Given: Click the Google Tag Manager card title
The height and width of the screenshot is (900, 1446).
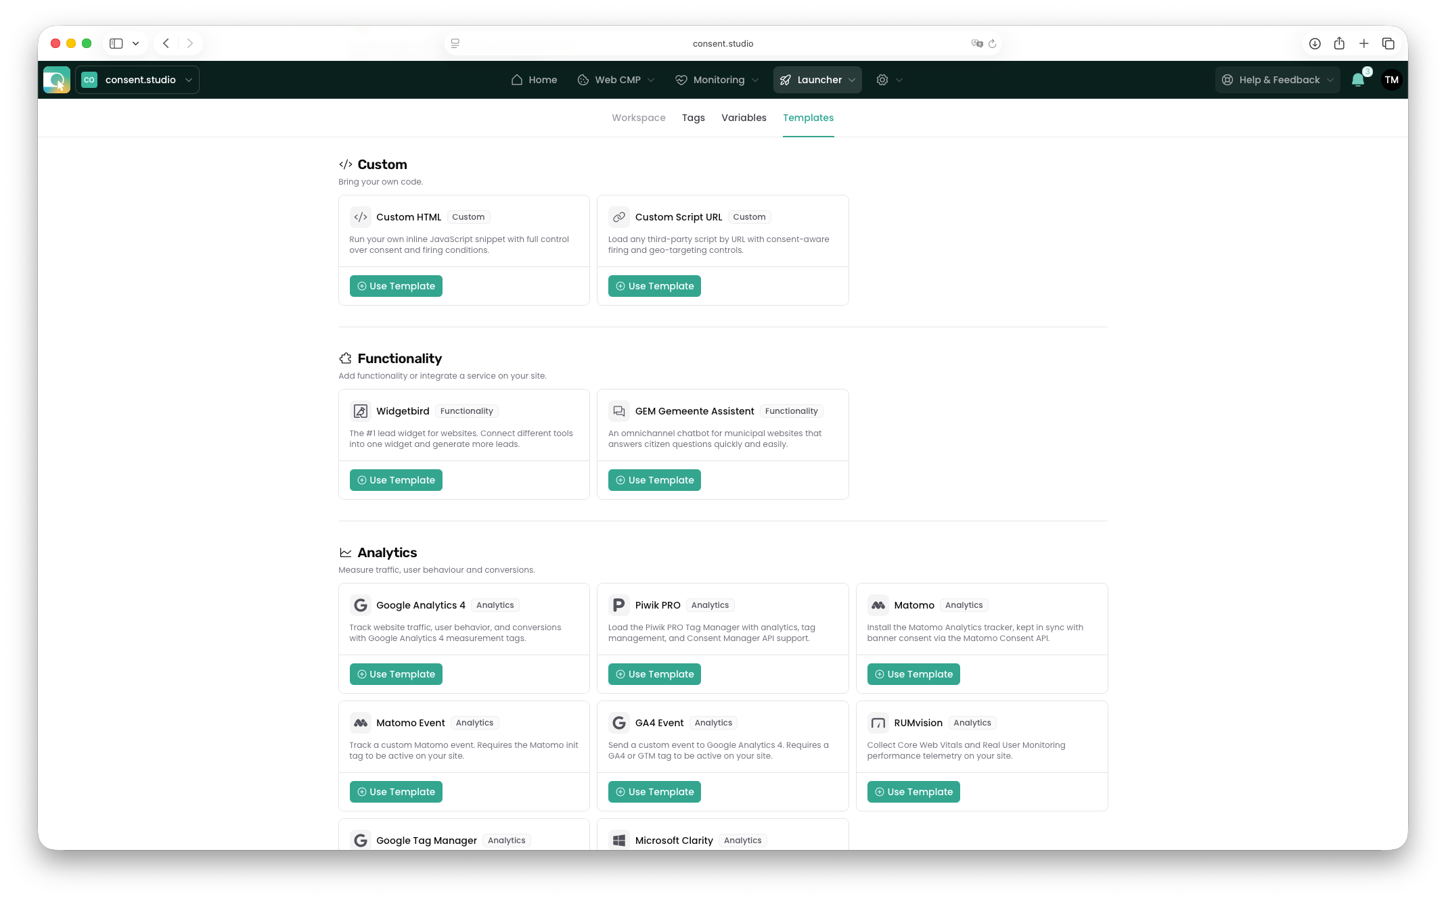Looking at the screenshot, I should click(x=426, y=840).
